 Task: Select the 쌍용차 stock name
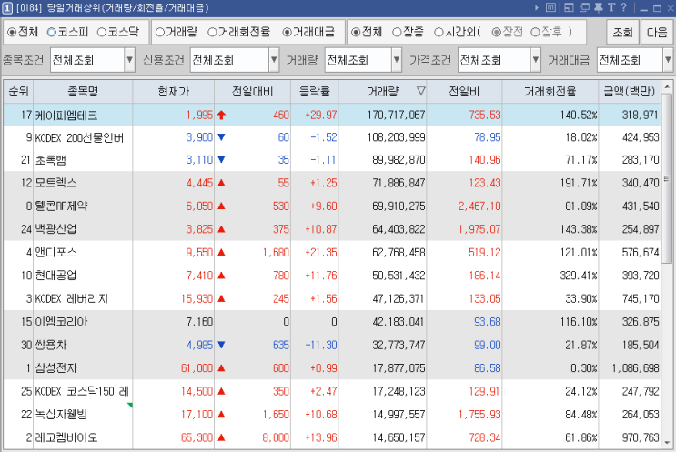tap(50, 346)
